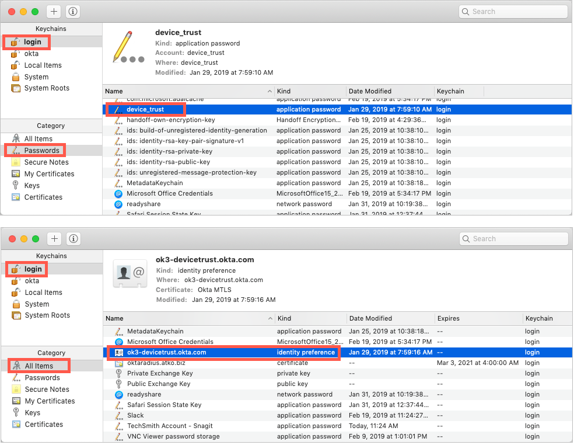
Task: Select Passwords category in the bottom window
Action: point(42,378)
